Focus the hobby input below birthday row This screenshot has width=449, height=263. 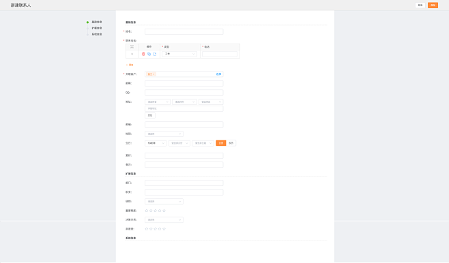pyautogui.click(x=184, y=155)
